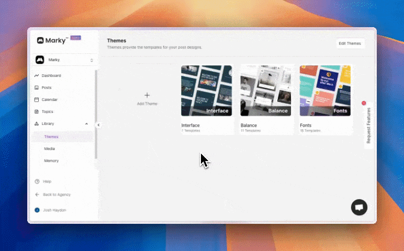This screenshot has width=404, height=251.
Task: Collapse the sidebar with arrow toggle
Action: click(98, 125)
